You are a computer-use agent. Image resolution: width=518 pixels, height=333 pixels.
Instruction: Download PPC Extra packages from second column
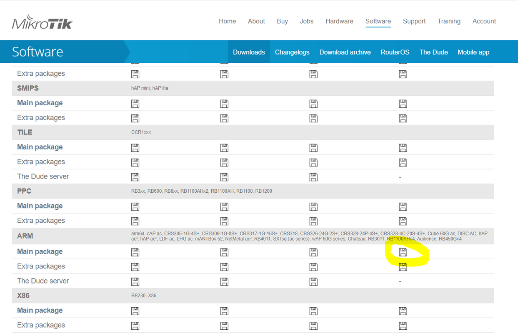pos(224,221)
